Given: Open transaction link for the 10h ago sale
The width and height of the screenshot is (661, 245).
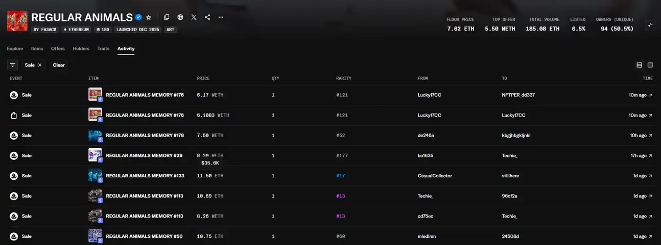Looking at the screenshot, I should coord(650,135).
